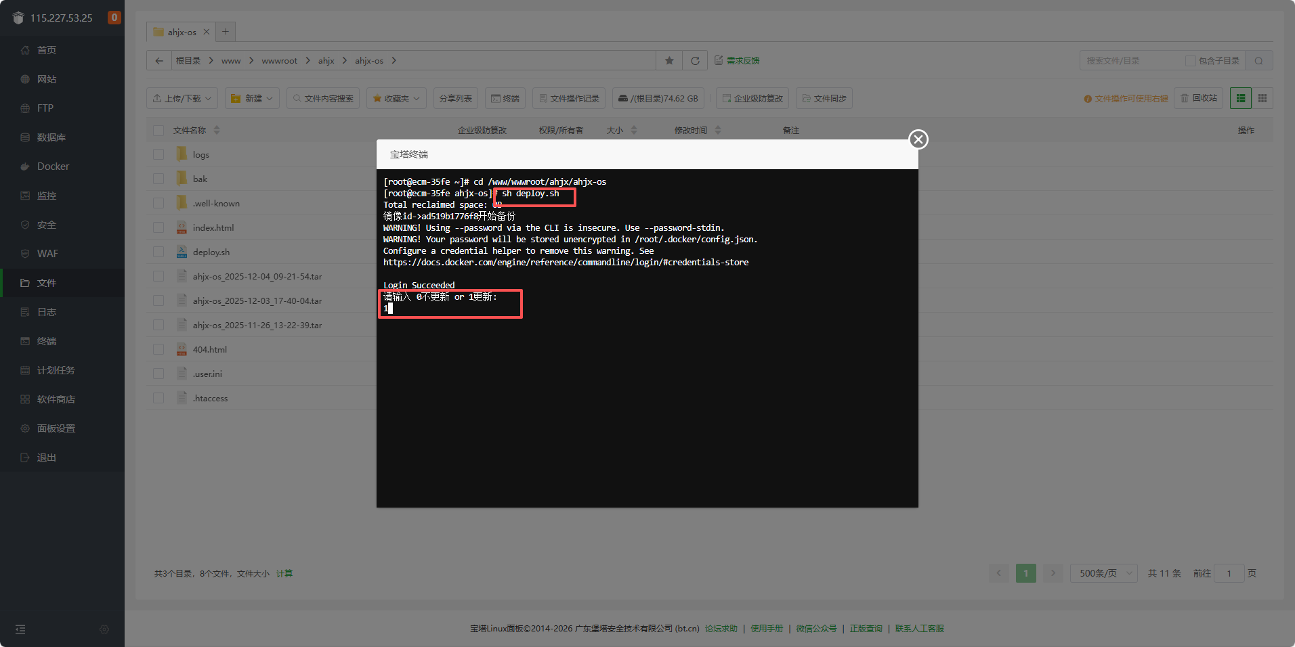The image size is (1295, 647).
Task: Tick the select-all checkbox in header
Action: coord(158,131)
